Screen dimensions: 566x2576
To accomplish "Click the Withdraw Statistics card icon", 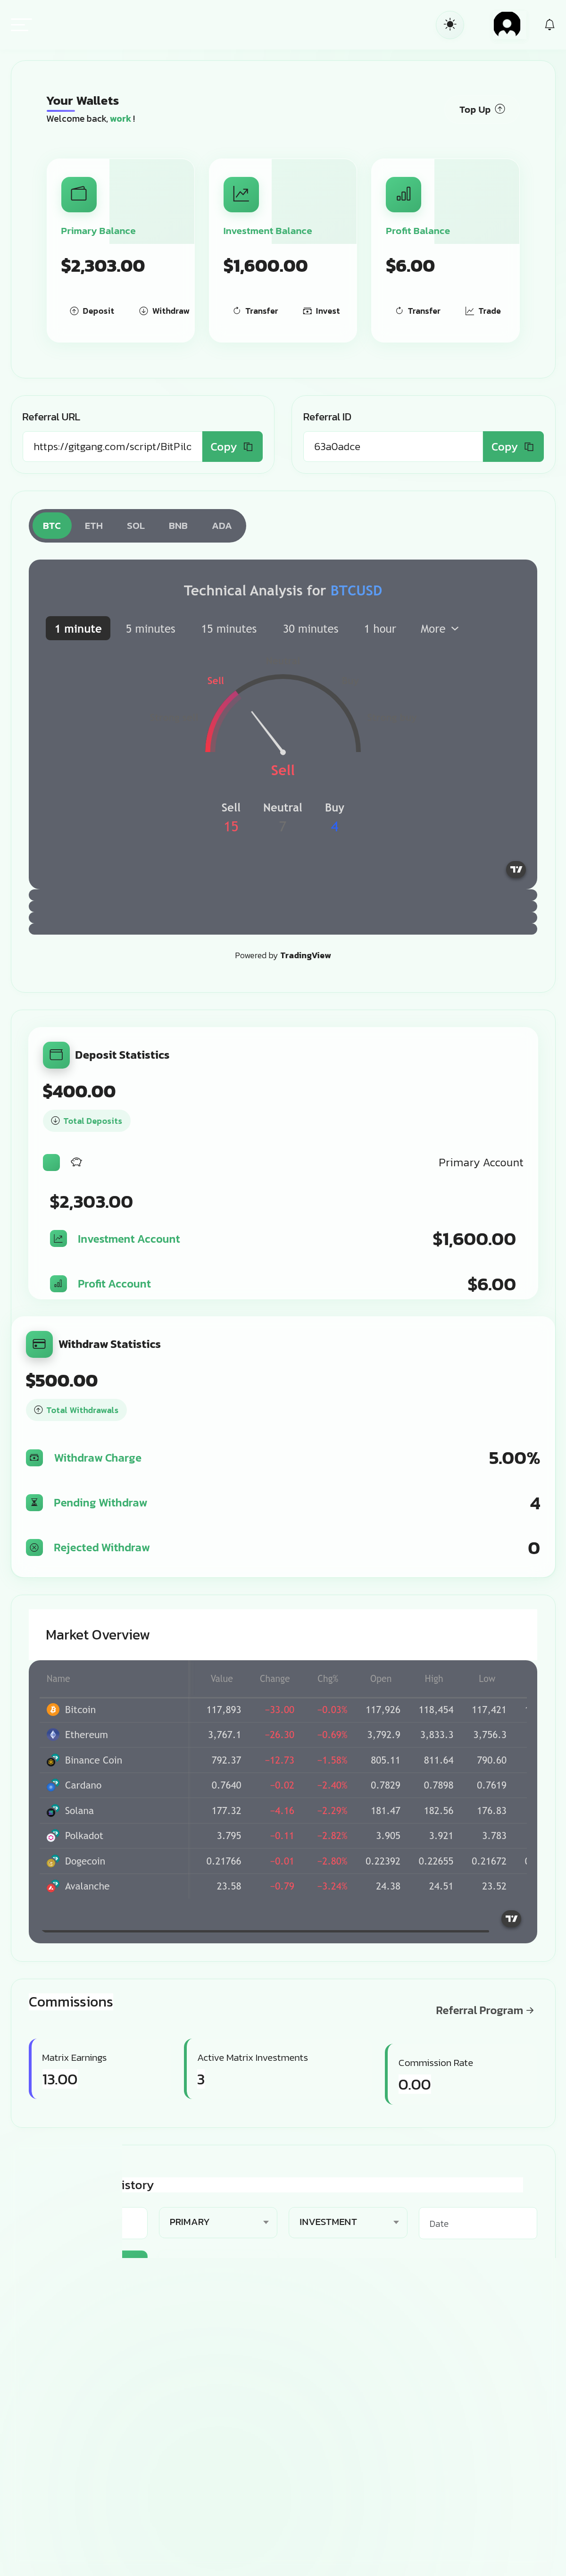I will (39, 1344).
